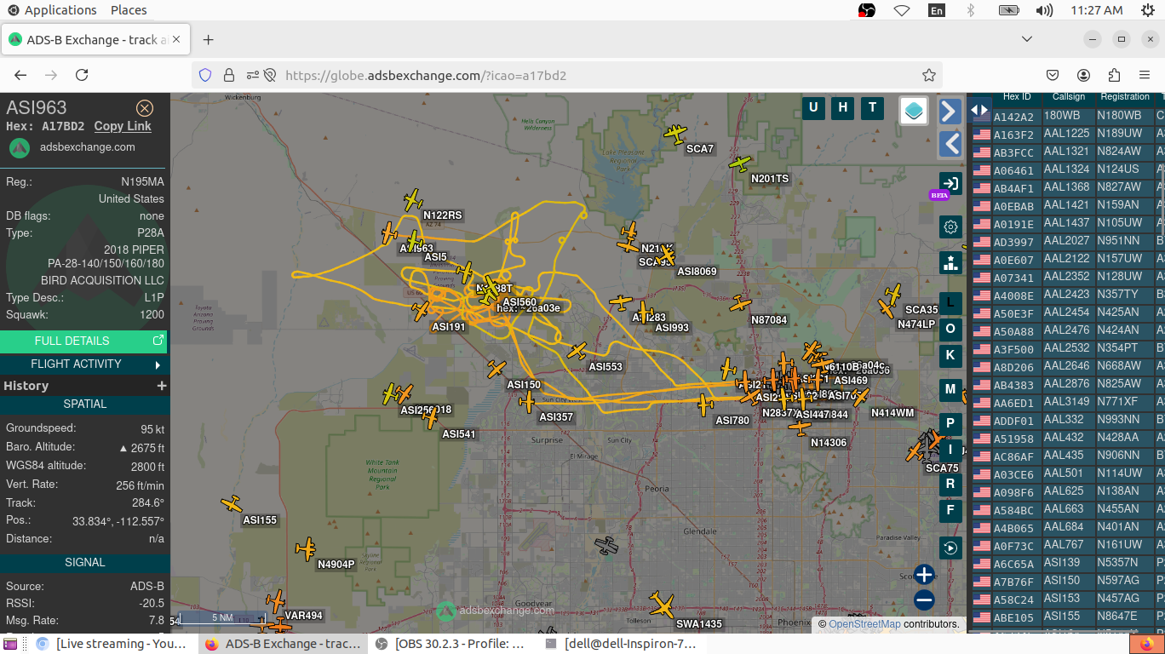Focus the browser address bar
Screen dimensions: 1165x654
coord(565,75)
